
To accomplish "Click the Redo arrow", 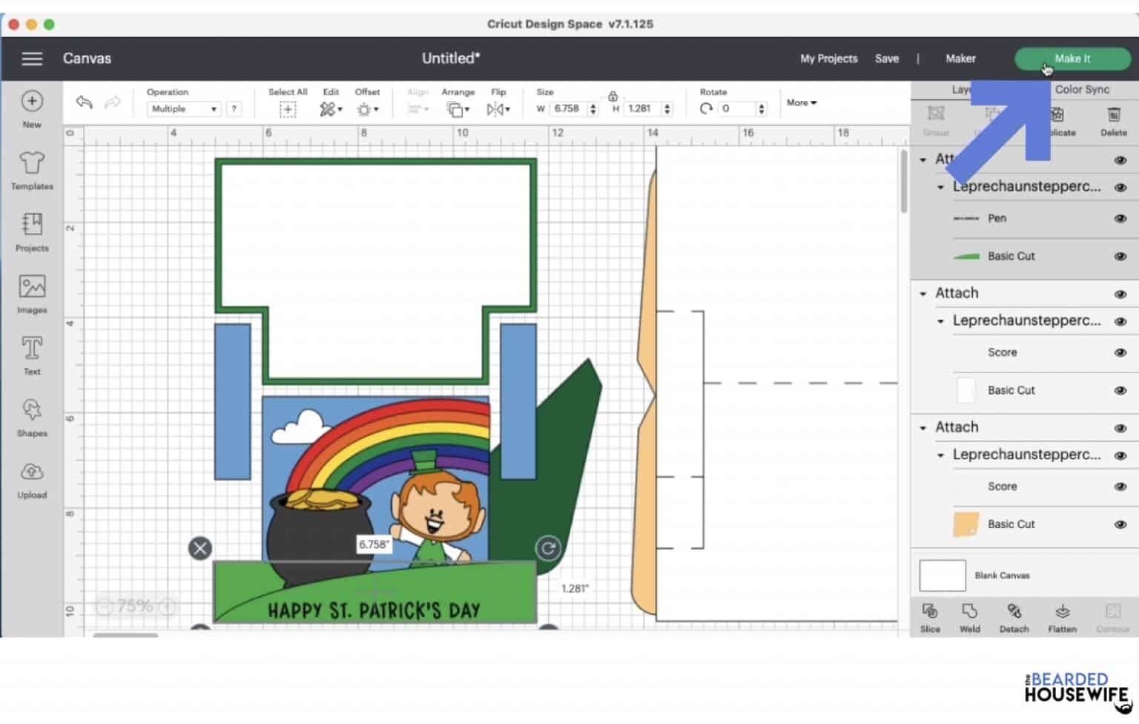I will (112, 102).
